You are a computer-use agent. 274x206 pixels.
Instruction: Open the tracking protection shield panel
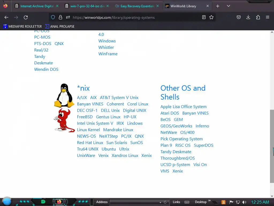click(x=53, y=17)
